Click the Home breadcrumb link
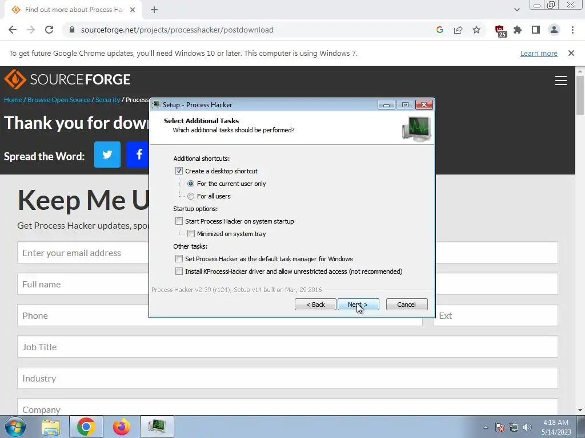The width and height of the screenshot is (585, 438). [13, 100]
